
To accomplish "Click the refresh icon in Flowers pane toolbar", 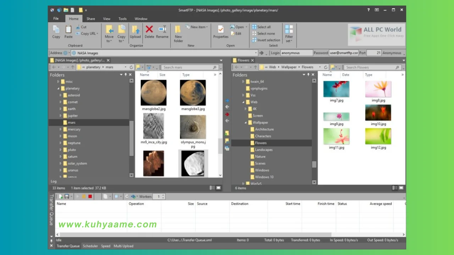I will click(x=326, y=67).
